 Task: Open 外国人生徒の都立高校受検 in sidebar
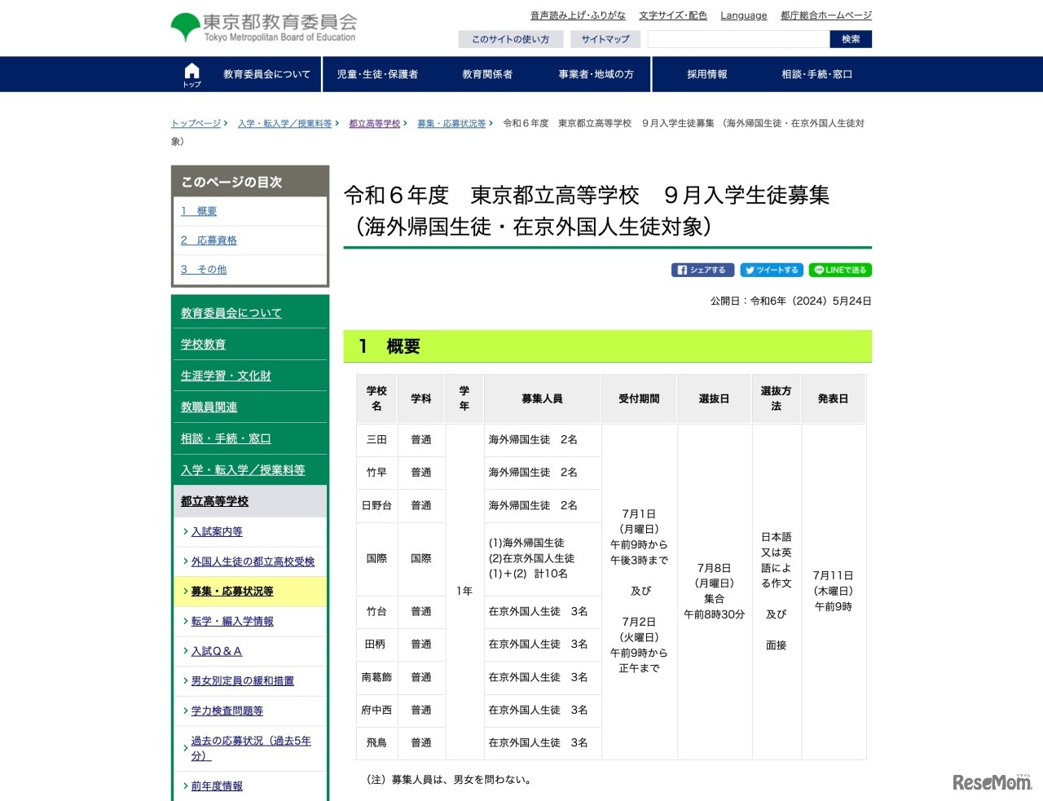(253, 561)
